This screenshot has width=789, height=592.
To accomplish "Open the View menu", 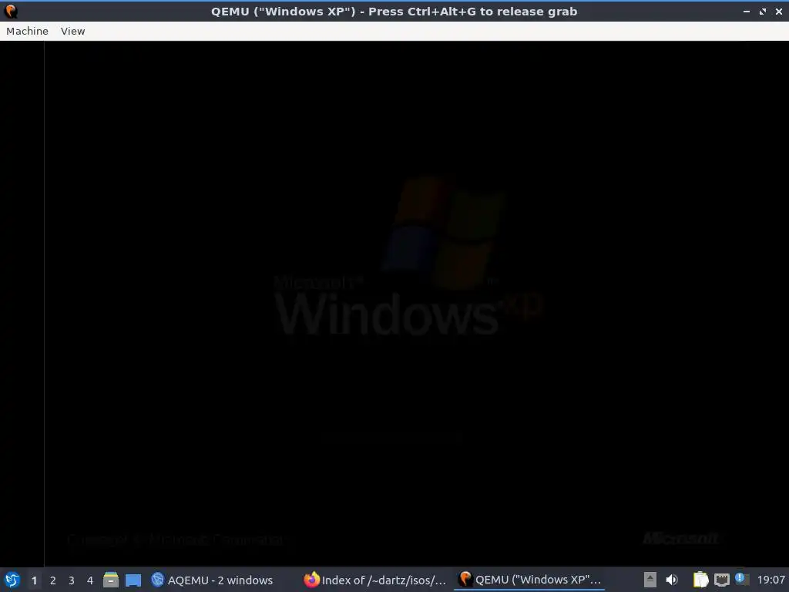I will click(73, 31).
